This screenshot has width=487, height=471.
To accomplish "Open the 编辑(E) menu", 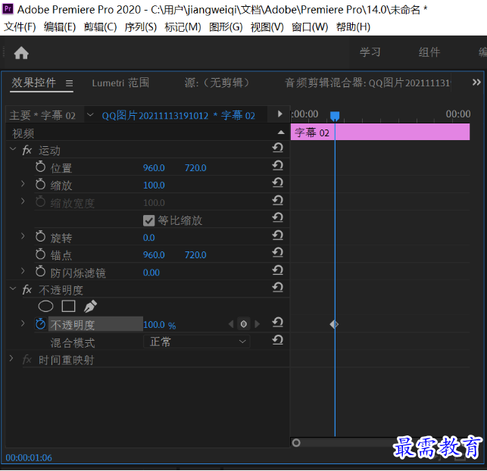I will point(60,27).
